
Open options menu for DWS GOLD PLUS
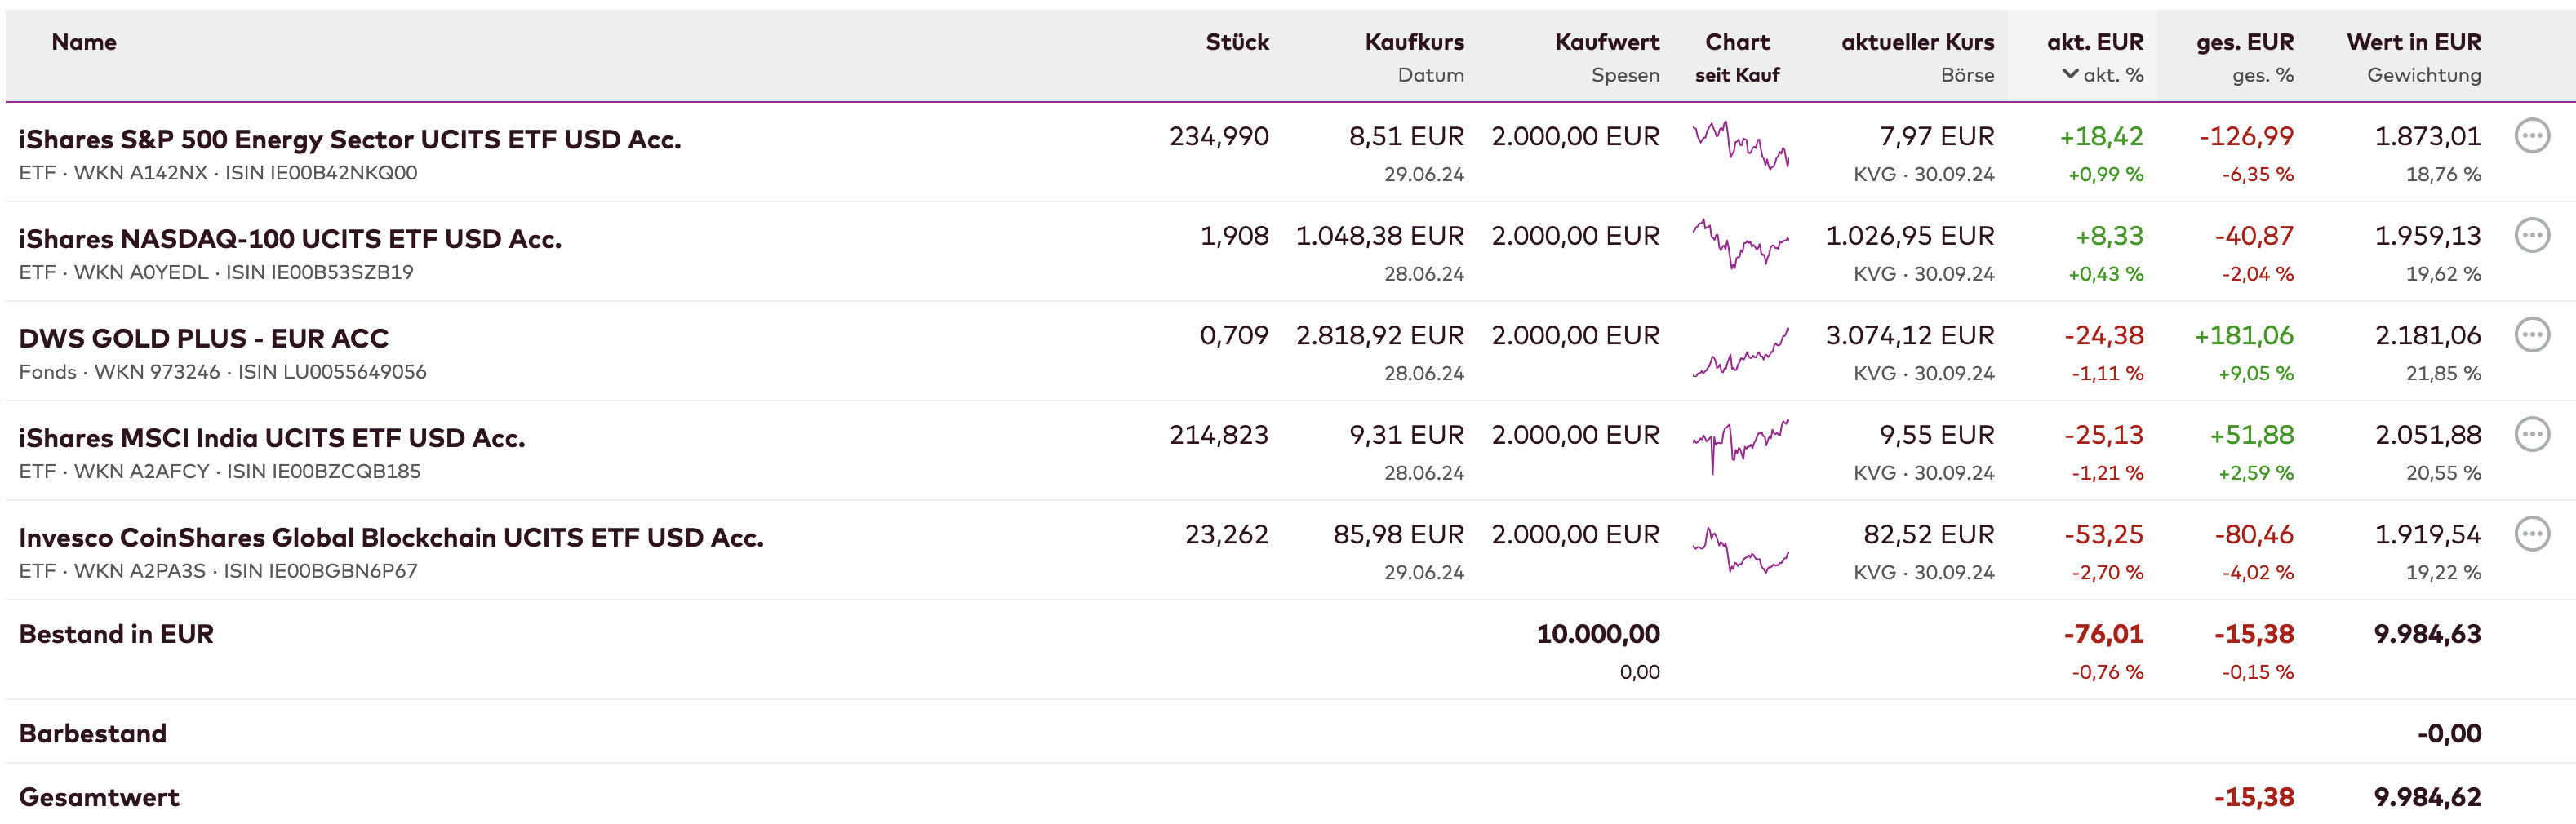[2531, 335]
